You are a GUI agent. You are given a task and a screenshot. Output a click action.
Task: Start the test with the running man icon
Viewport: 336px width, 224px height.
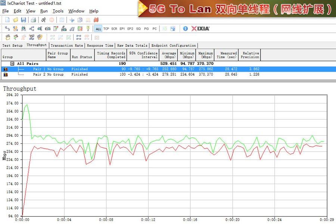(x=43, y=20)
